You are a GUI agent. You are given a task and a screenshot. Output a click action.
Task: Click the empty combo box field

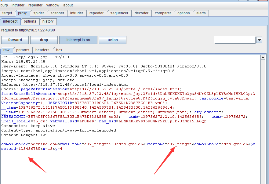tap(235, 40)
